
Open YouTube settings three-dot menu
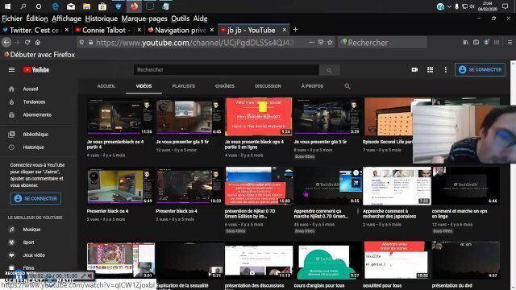(x=446, y=70)
